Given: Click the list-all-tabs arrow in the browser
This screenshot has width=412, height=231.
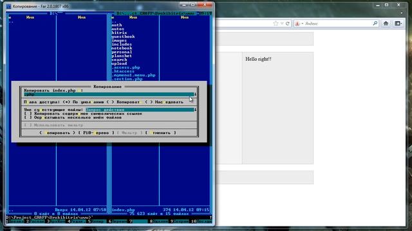Looking at the screenshot, I should tap(401, 13).
